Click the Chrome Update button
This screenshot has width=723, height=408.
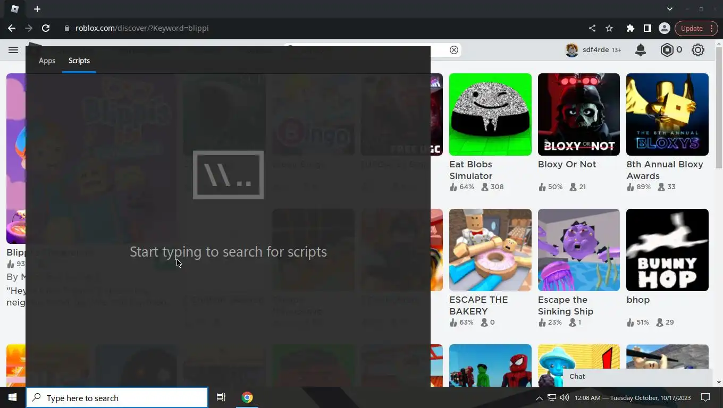[x=692, y=28]
